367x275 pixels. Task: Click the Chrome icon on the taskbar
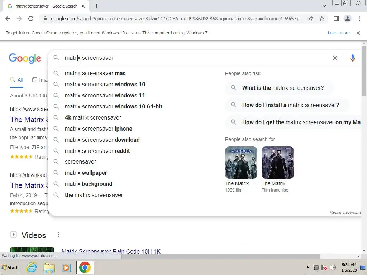click(x=85, y=267)
